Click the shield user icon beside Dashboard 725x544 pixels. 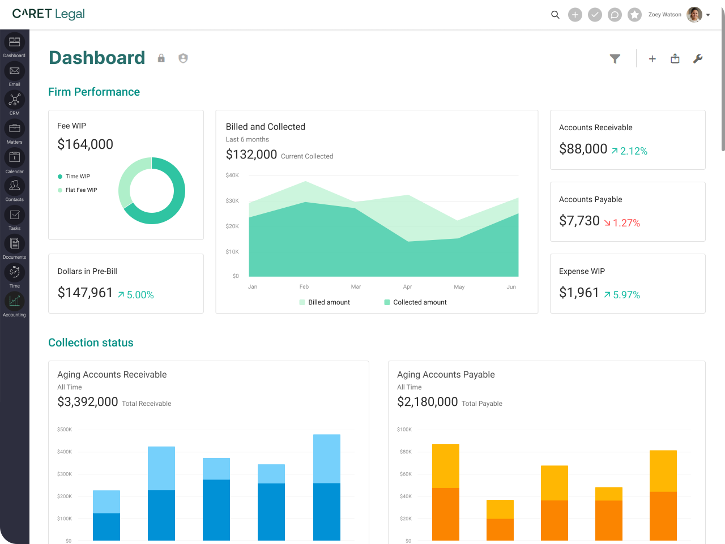pos(183,58)
